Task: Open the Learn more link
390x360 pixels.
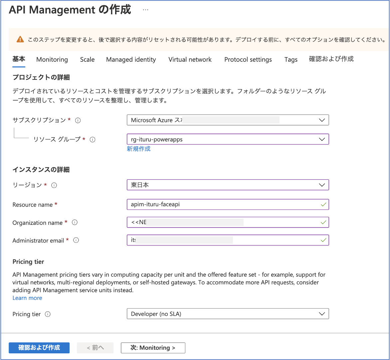Action: (27, 298)
